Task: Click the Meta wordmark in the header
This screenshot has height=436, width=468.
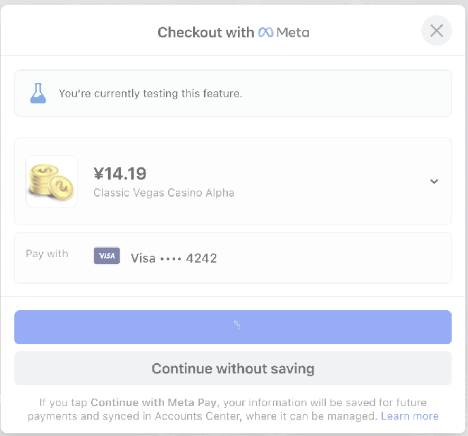Action: [x=292, y=32]
